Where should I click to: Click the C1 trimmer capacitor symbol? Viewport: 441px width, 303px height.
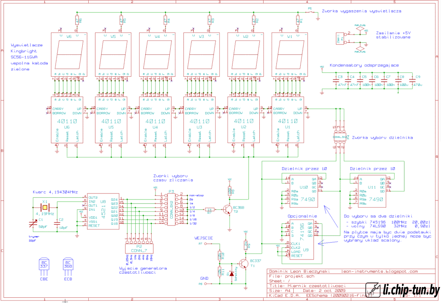(x=33, y=224)
